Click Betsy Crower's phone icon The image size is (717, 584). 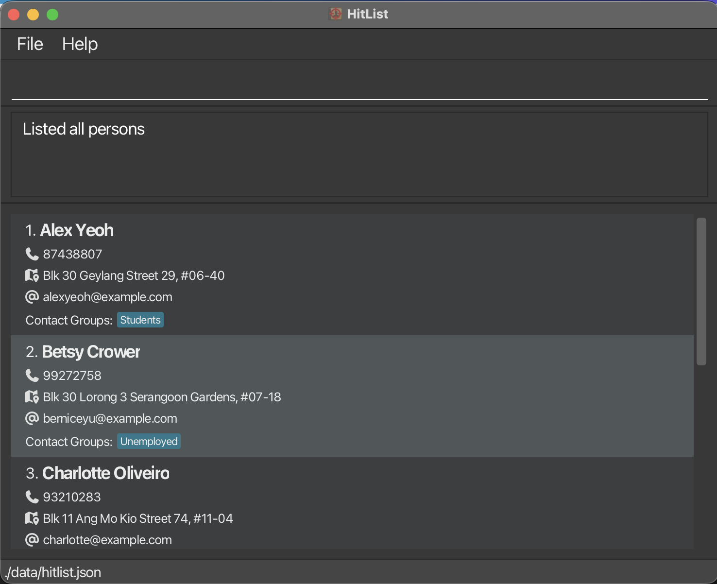point(32,375)
